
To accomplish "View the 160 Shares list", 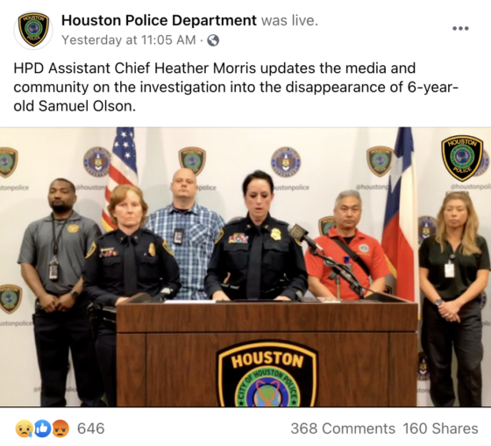I will click(440, 428).
